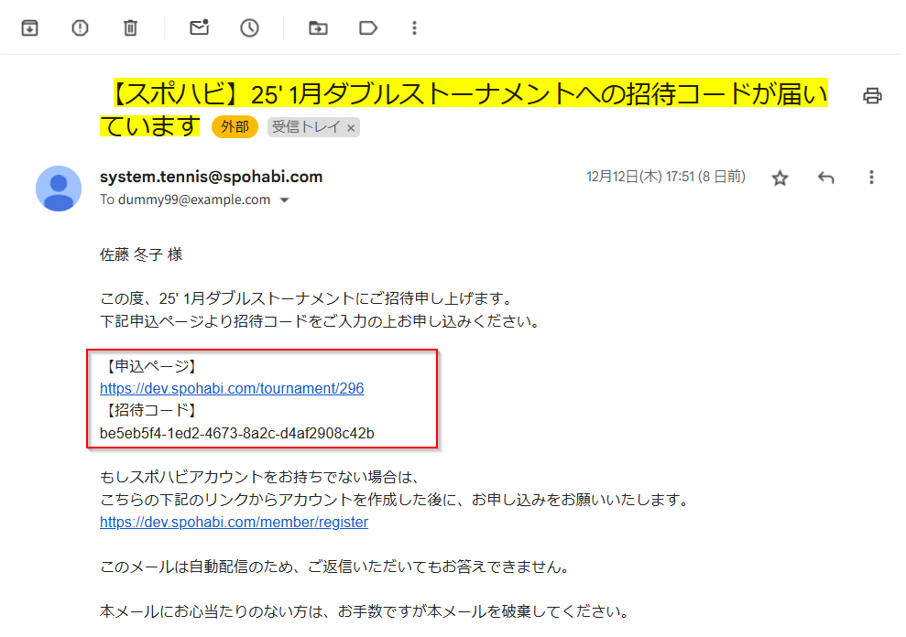This screenshot has height=637, width=906.
Task: Delete the email
Action: coord(130,27)
